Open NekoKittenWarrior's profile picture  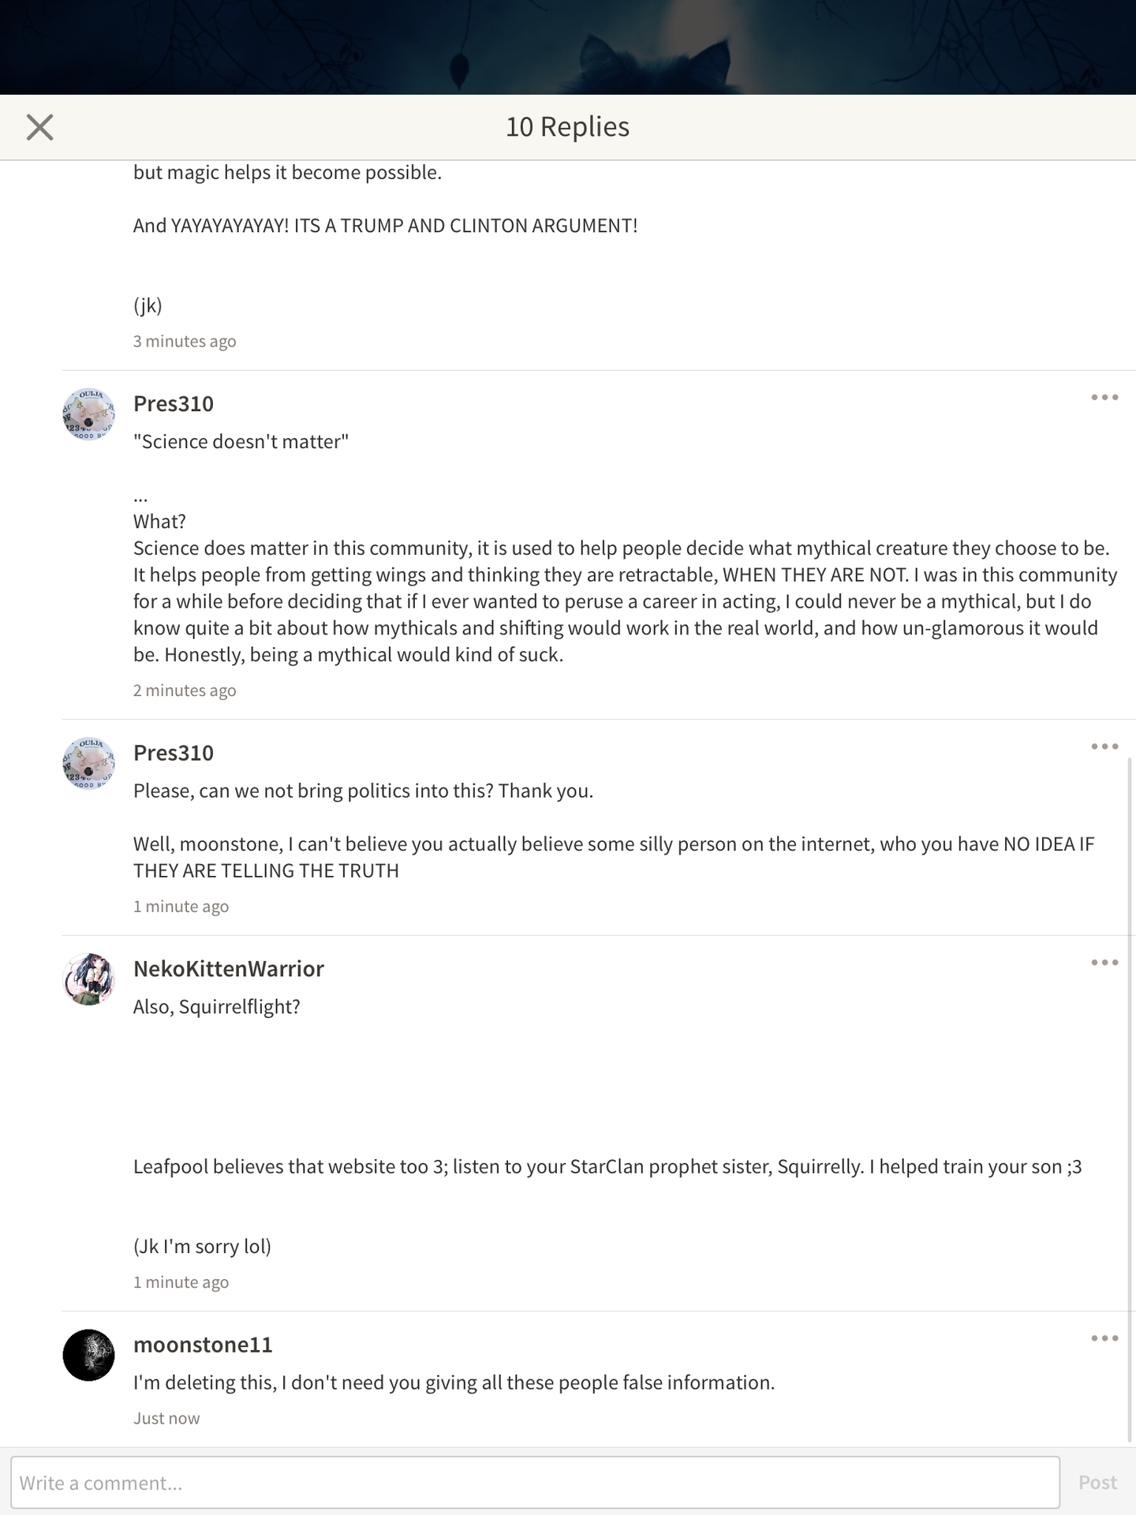(88, 979)
